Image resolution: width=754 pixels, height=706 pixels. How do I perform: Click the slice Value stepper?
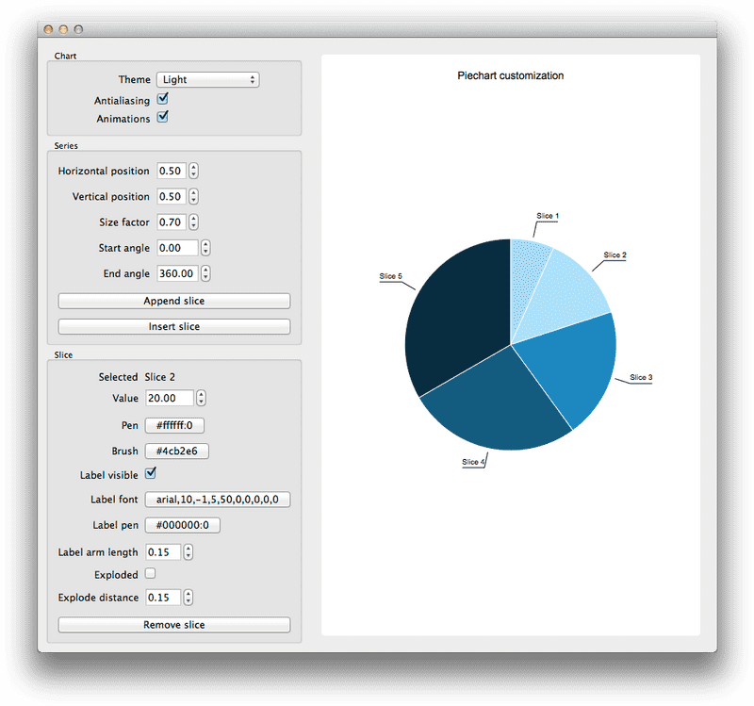[x=201, y=399]
